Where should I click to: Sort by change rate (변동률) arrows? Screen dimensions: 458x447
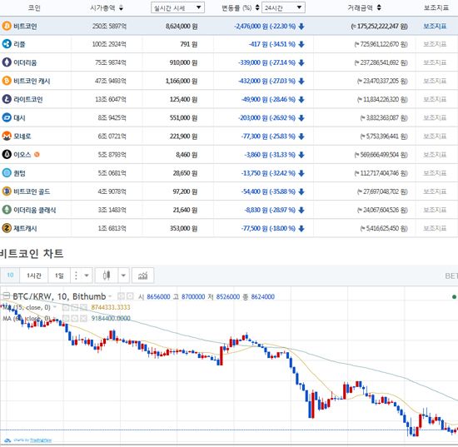pyautogui.click(x=257, y=7)
